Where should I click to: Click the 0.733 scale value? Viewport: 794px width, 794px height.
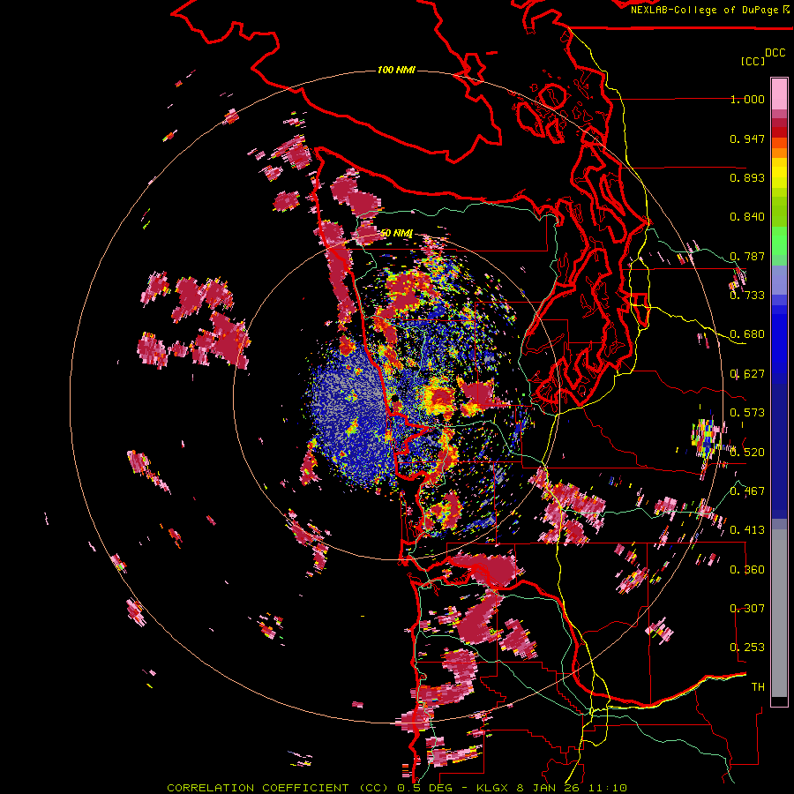[x=747, y=296]
